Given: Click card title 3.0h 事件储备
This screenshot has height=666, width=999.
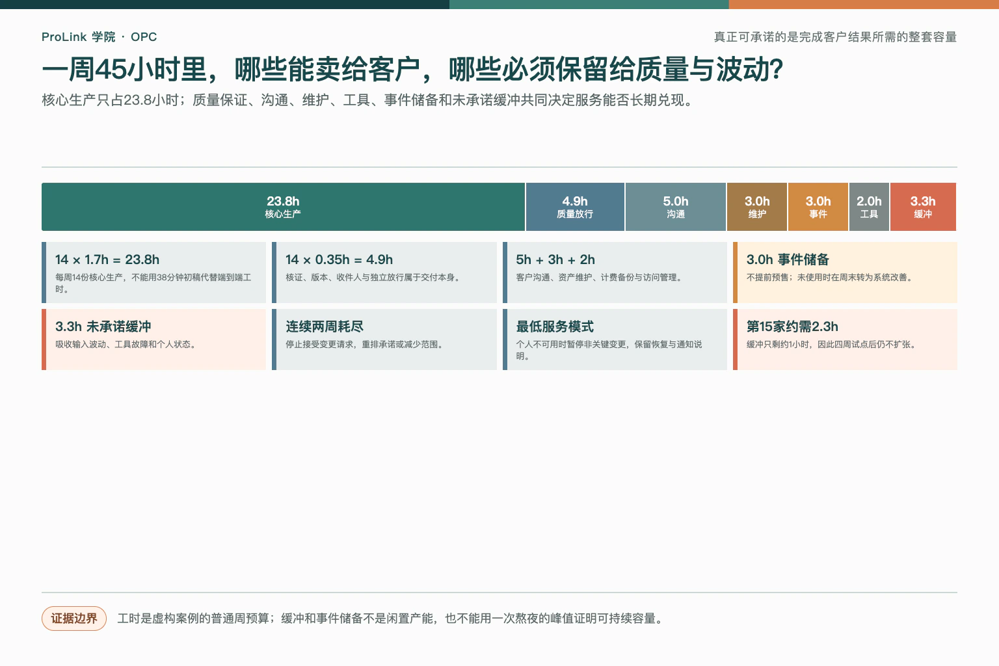Looking at the screenshot, I should pos(788,260).
